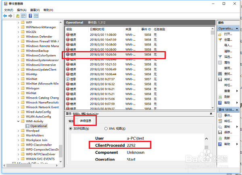Screen dimensions: 242x175
Task: Open 事件 properties icon under 事件 5858 section
Action: [x=220, y=115]
